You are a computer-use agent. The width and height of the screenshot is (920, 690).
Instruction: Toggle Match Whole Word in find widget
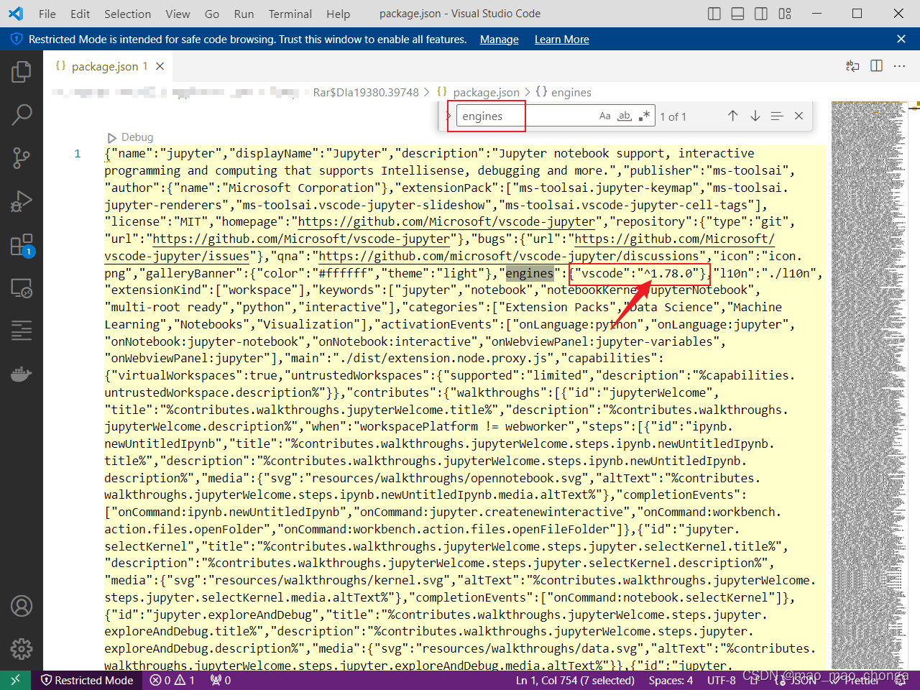click(x=625, y=116)
